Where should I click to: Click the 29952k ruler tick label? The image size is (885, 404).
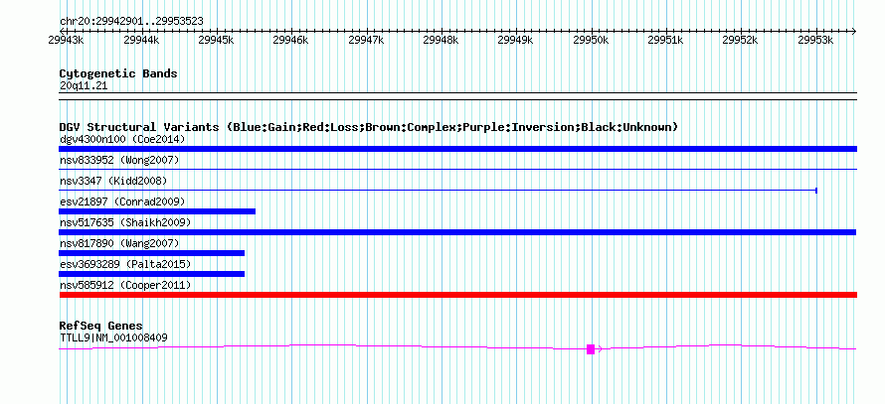coord(741,40)
